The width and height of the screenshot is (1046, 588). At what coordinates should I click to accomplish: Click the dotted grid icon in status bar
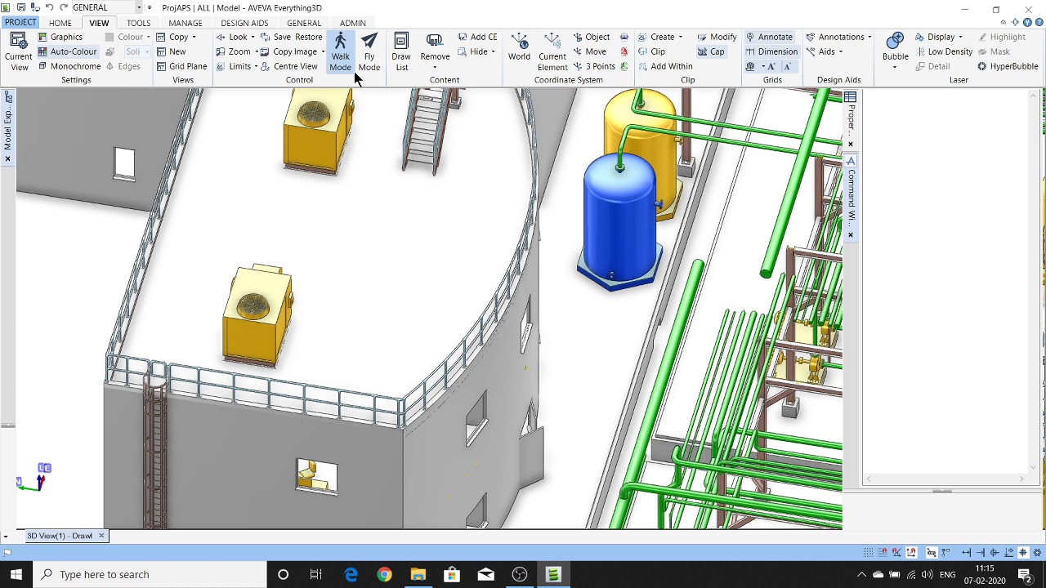point(868,553)
